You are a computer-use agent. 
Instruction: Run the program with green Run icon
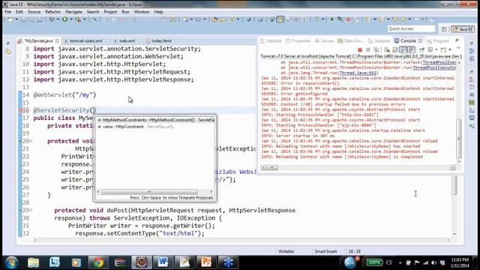[x=64, y=19]
